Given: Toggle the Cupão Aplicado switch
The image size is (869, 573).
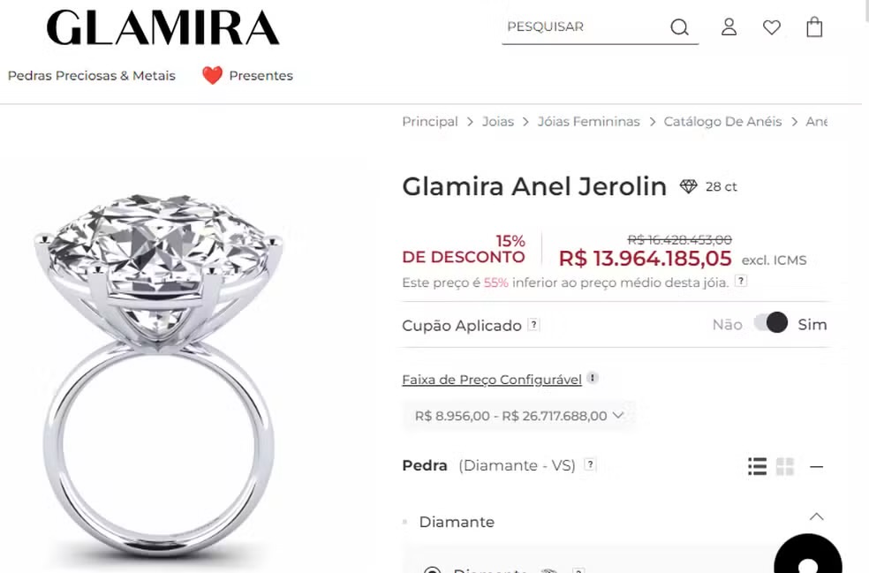Looking at the screenshot, I should pos(770,323).
